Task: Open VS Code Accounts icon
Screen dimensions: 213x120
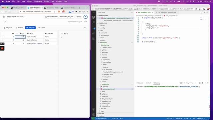Action: tap(94, 109)
